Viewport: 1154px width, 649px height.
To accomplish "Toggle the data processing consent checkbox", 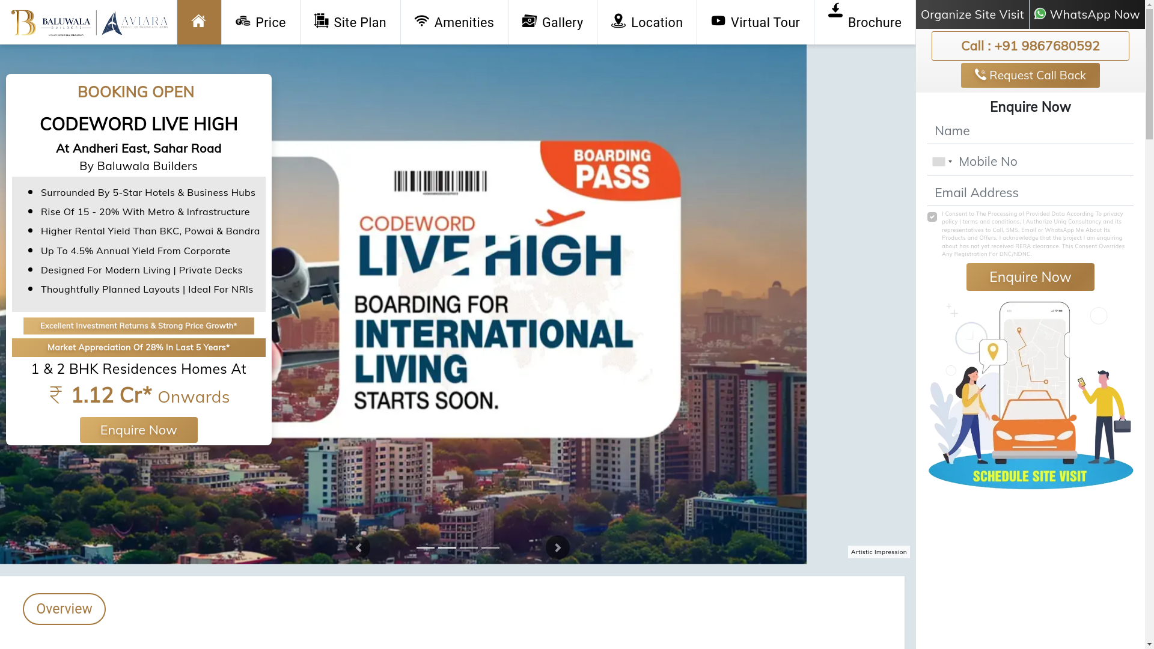I will point(932,217).
